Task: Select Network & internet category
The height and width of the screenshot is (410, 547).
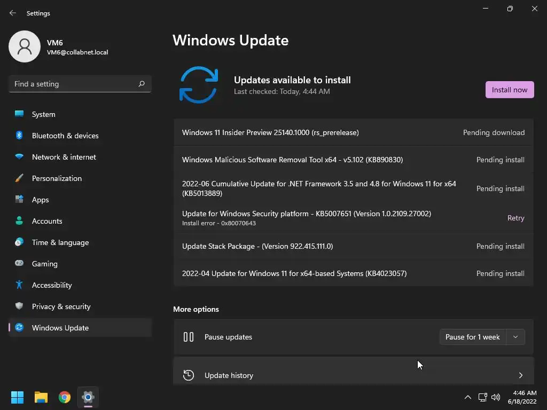Action: point(80,157)
